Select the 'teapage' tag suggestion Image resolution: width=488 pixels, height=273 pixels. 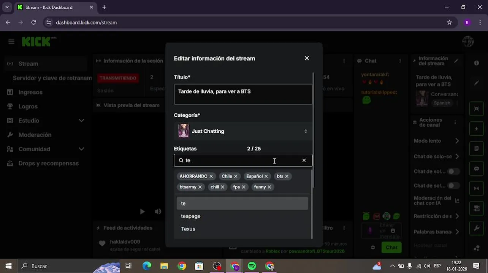(x=242, y=216)
